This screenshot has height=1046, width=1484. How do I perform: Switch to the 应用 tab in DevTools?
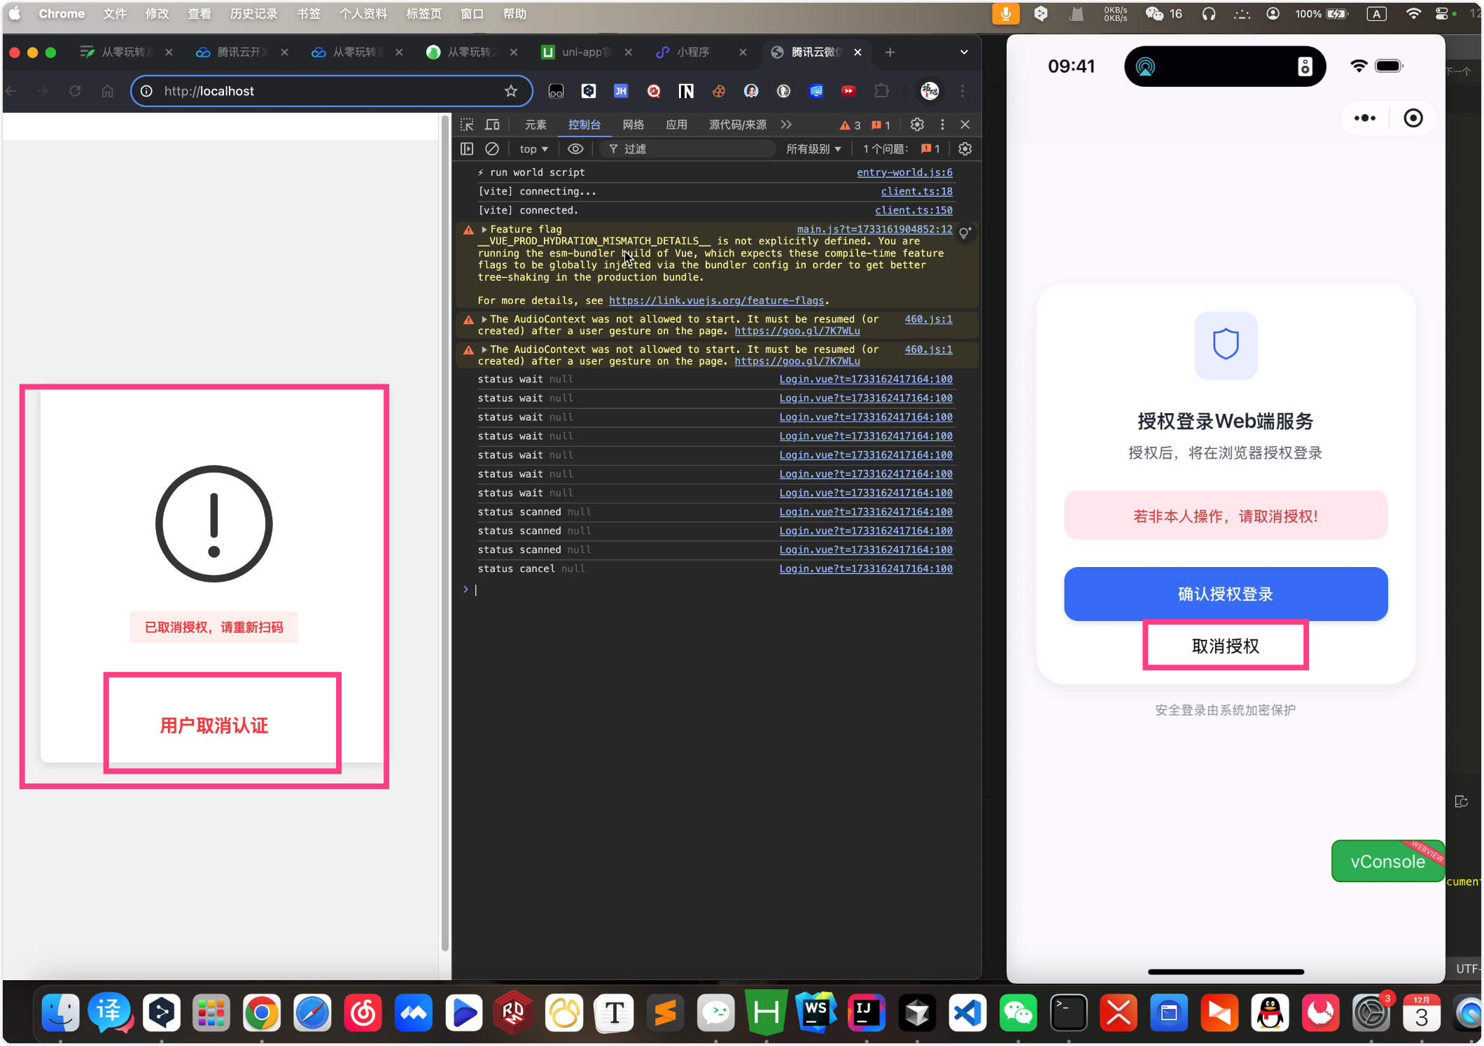[x=676, y=125]
